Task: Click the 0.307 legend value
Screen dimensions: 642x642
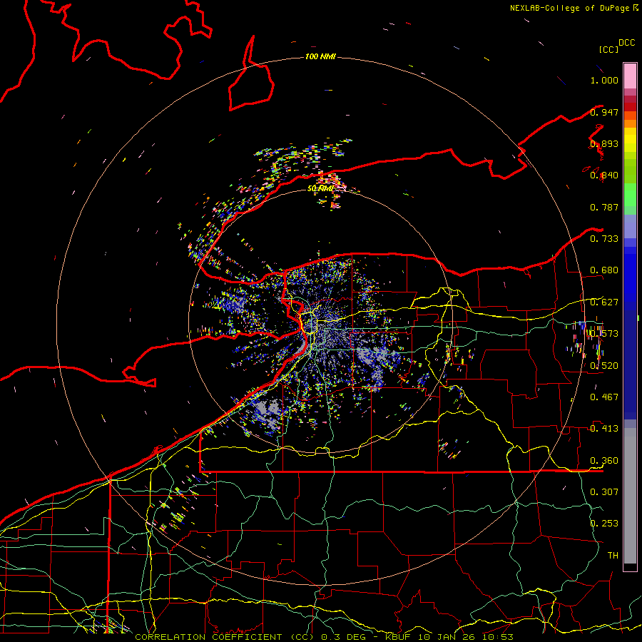Action: pyautogui.click(x=604, y=491)
